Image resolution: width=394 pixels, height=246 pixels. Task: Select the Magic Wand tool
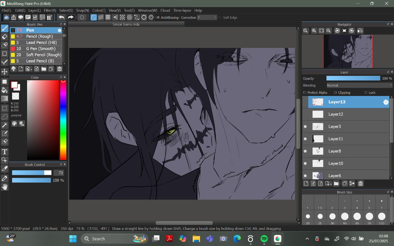click(x=5, y=125)
